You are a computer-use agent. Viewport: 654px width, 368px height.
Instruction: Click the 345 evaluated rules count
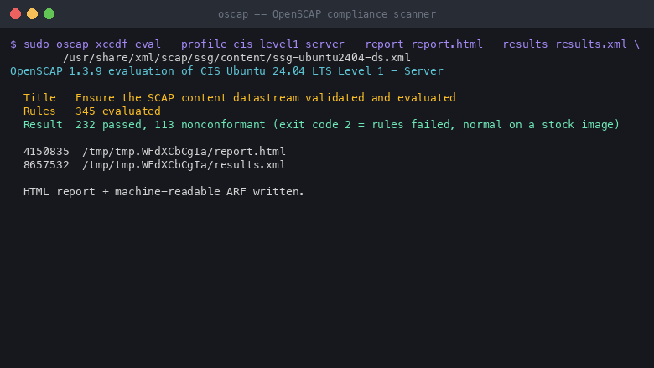[x=118, y=111]
